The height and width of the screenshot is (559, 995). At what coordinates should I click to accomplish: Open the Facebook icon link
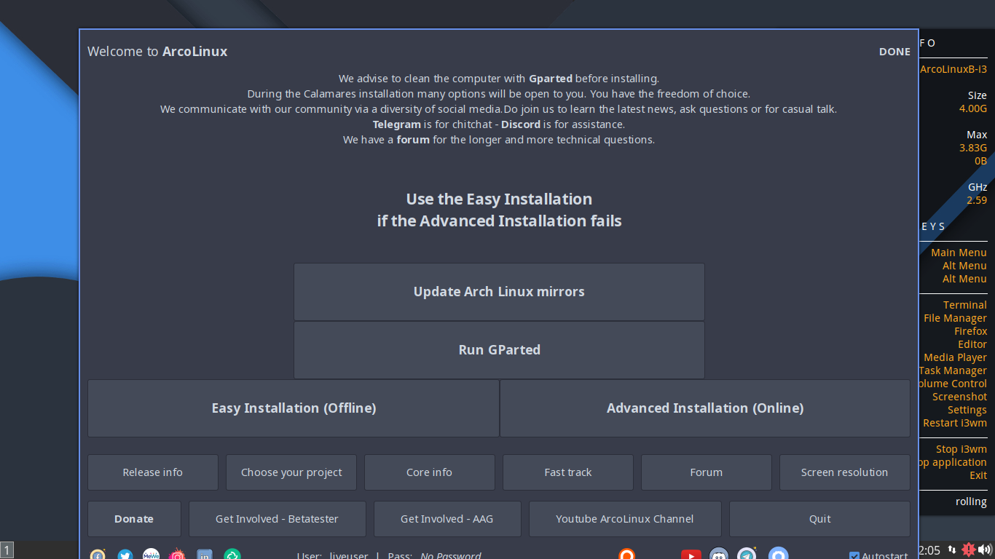coord(98,555)
